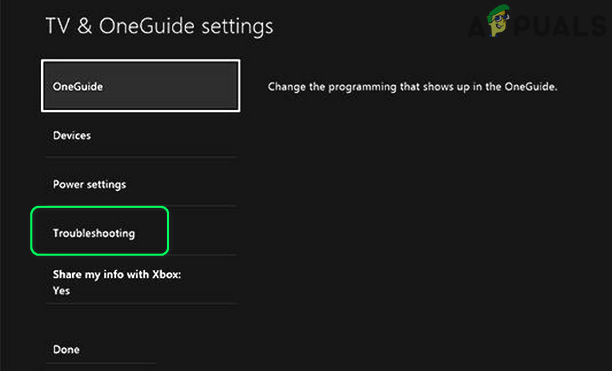This screenshot has width=612, height=371.
Task: Click the Yes value under Share my info
Action: coord(61,291)
